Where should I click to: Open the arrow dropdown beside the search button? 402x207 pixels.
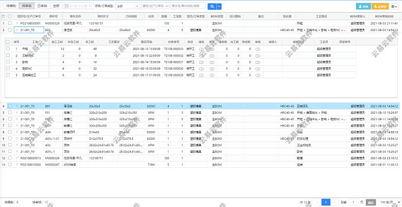219,6
